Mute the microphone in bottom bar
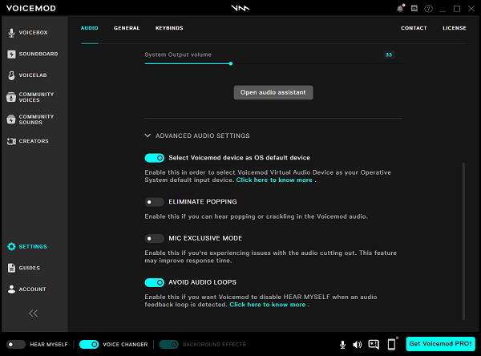 pos(342,345)
